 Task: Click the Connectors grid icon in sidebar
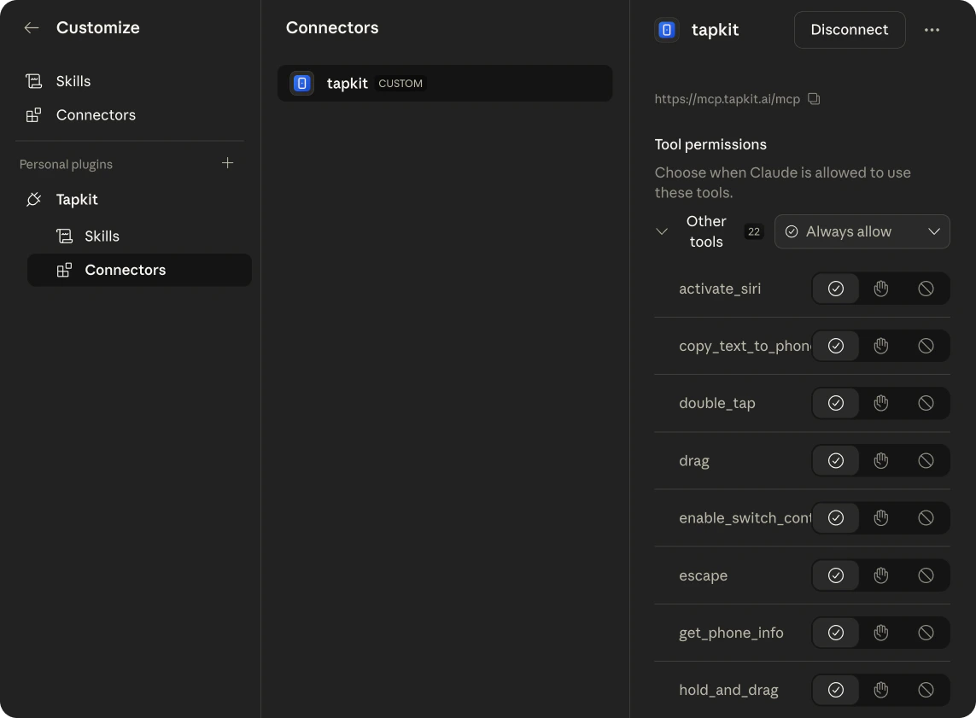coord(34,114)
